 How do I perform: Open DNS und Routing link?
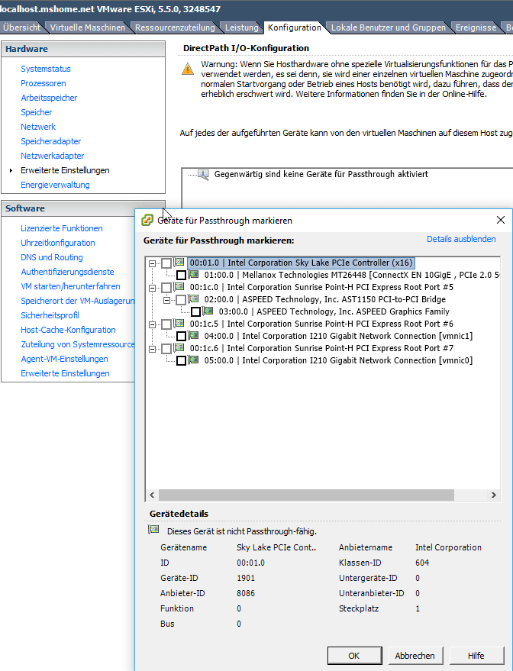(52, 257)
